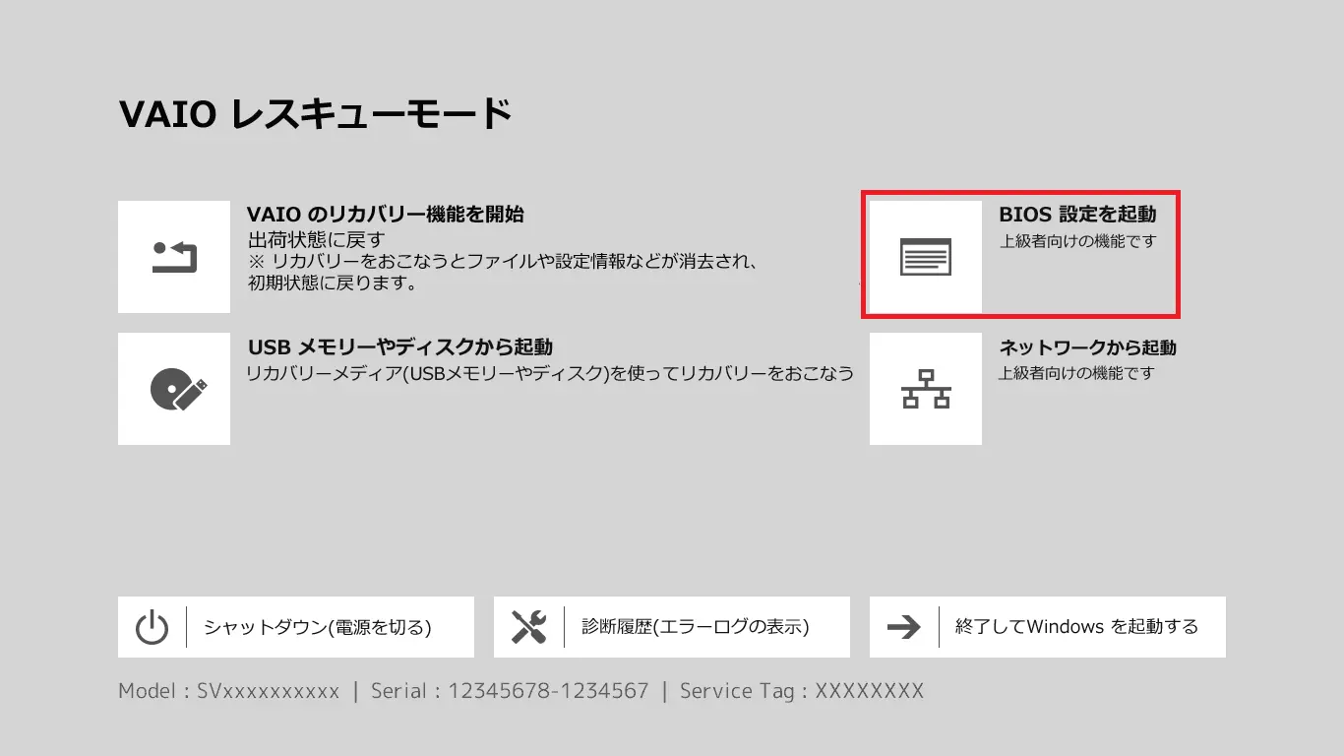Screen dimensions: 1344x756
Task: Select the 'VAIO のリカバリー機能を開始' heading
Action: (x=386, y=215)
